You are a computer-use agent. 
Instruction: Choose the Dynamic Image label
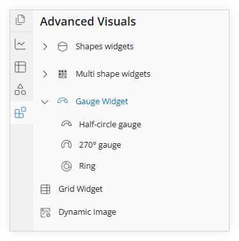point(88,212)
